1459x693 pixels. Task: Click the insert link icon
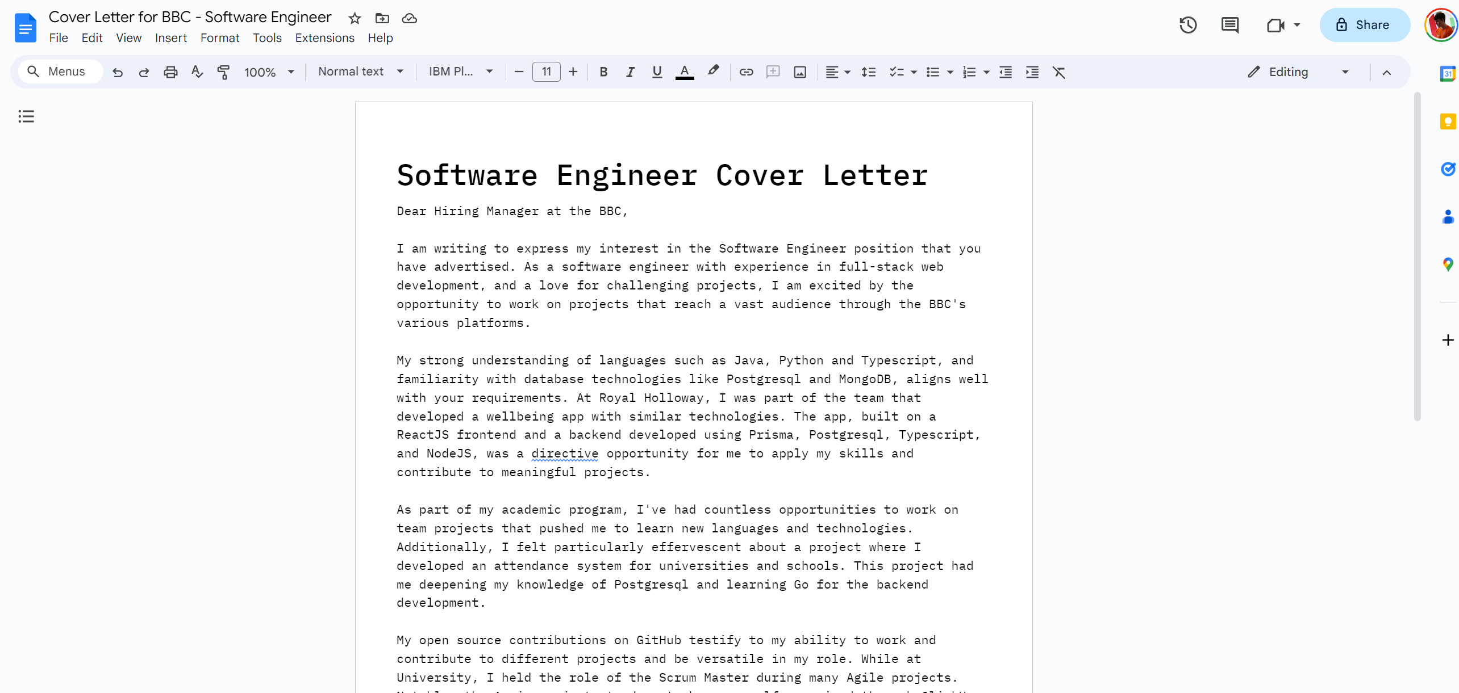(x=746, y=72)
